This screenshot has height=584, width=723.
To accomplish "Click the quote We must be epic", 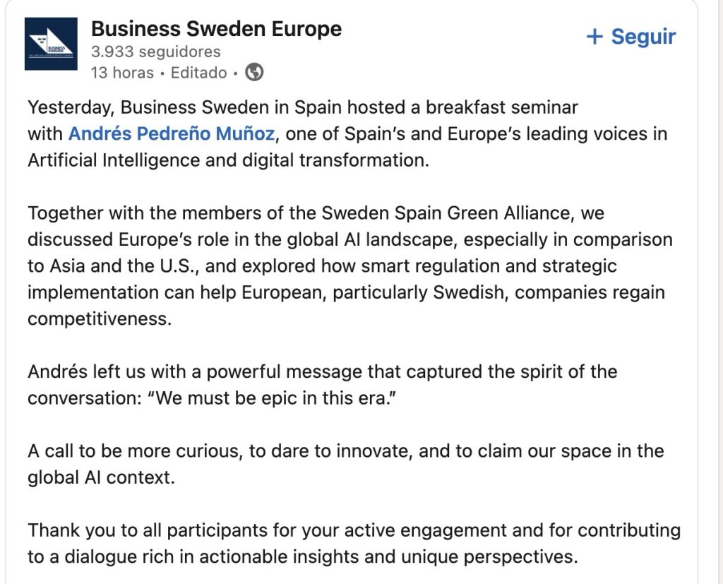I will (273, 398).
